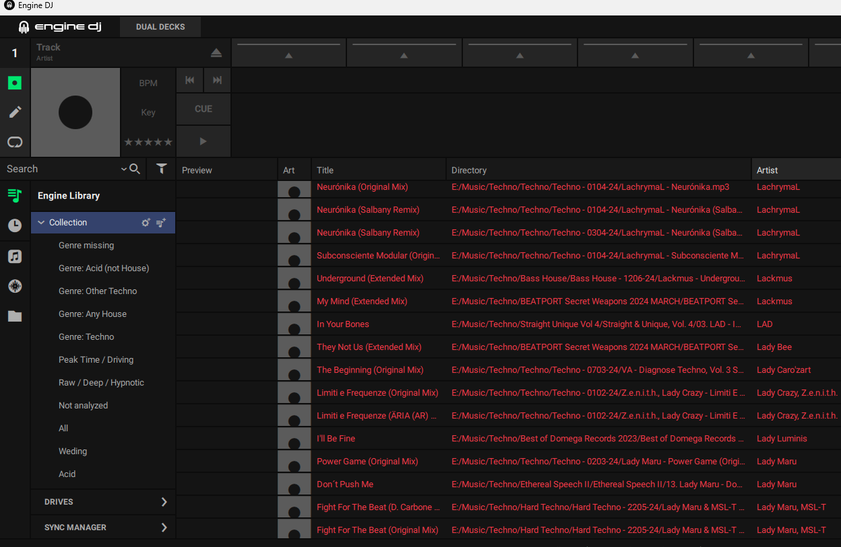Viewport: 841px width, 547px height.
Task: Select the Genre: Techno playlist
Action: click(x=86, y=337)
